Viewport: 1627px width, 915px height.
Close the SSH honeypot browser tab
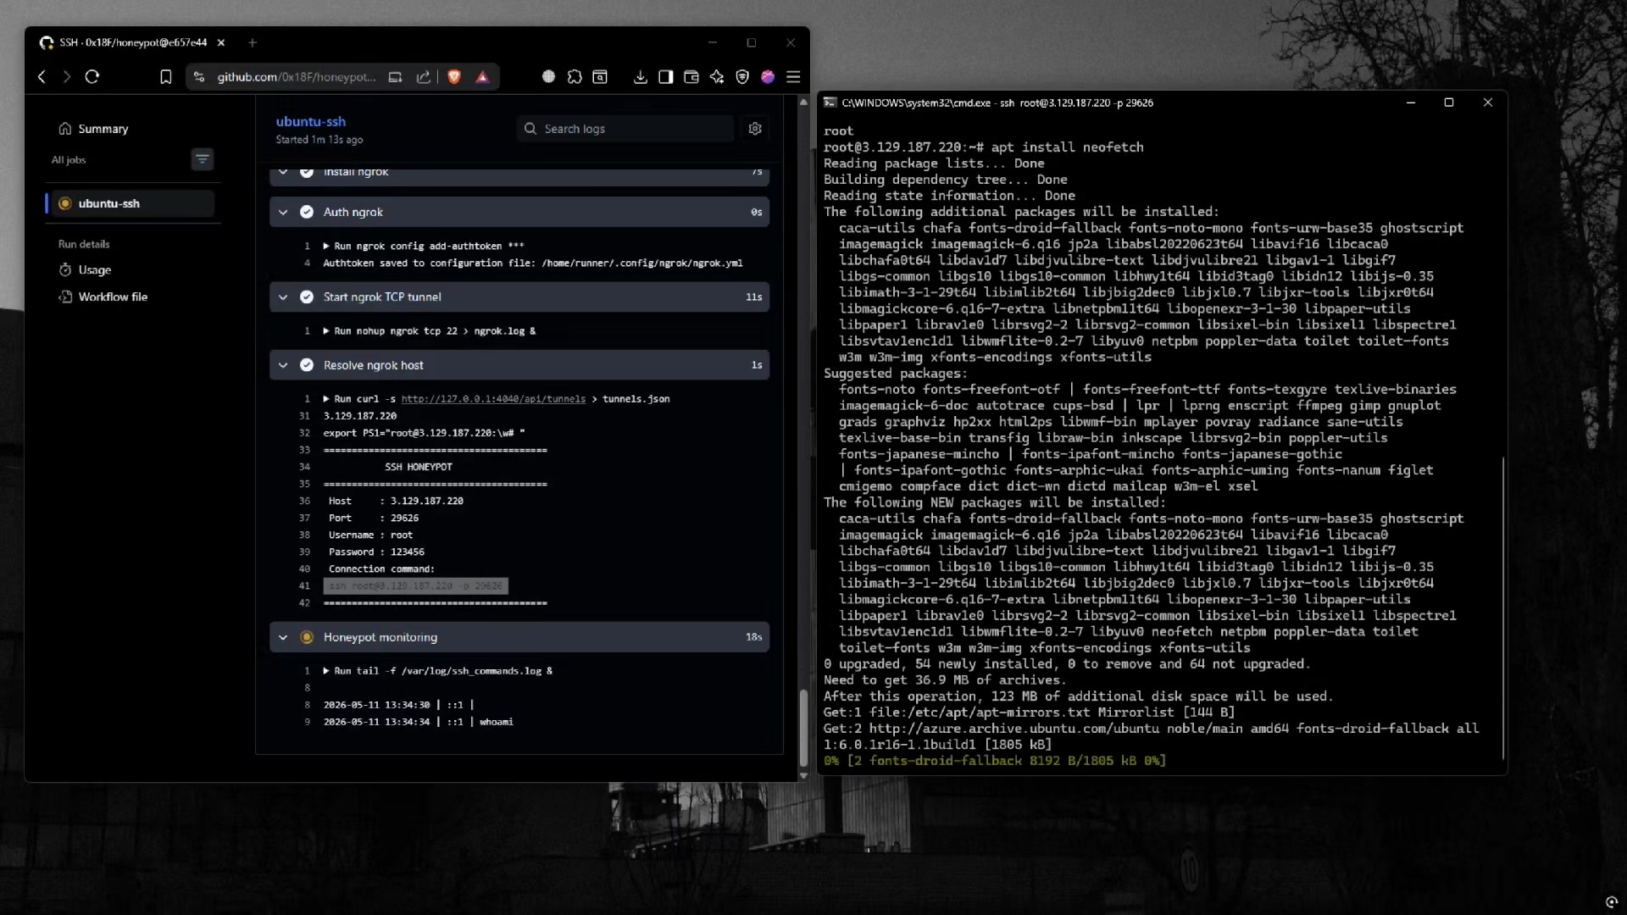(x=221, y=42)
